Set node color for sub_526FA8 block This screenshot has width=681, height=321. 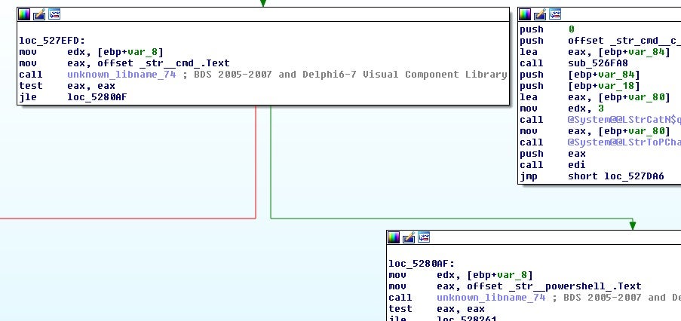[526, 14]
